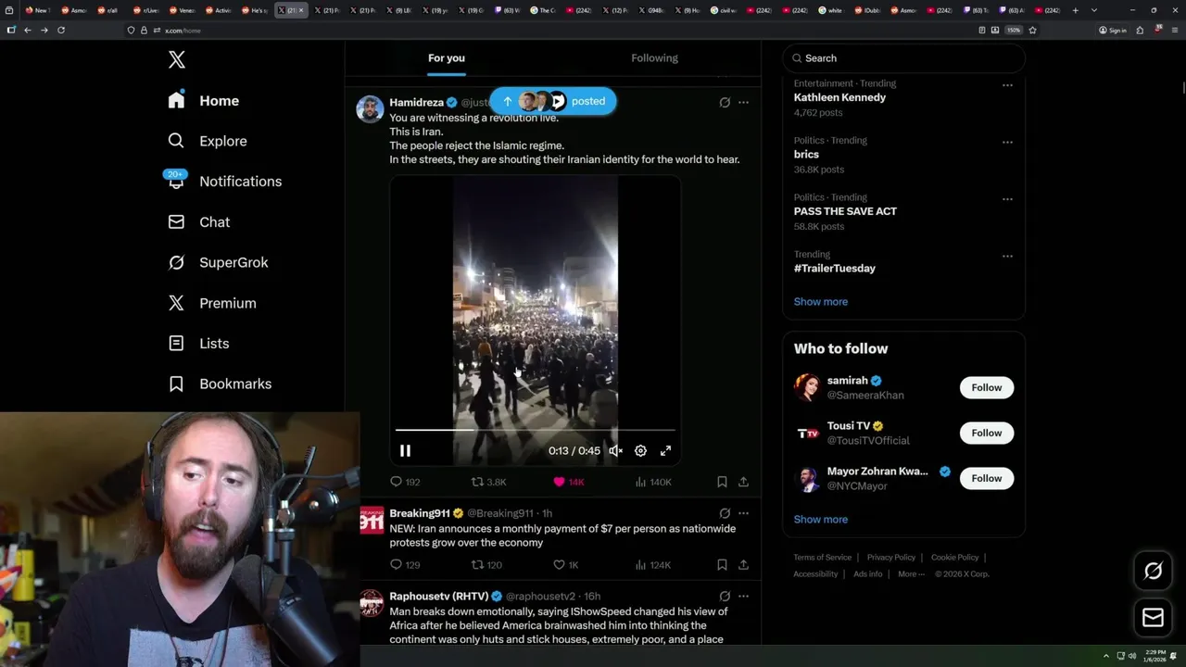
Task: Open the Explore search icon
Action: coord(176,141)
